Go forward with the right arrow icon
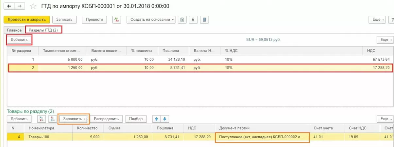 (20, 6)
